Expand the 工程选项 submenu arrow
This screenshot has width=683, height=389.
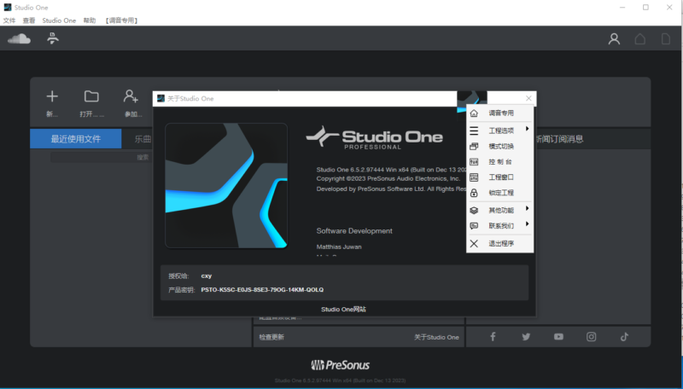pos(527,129)
